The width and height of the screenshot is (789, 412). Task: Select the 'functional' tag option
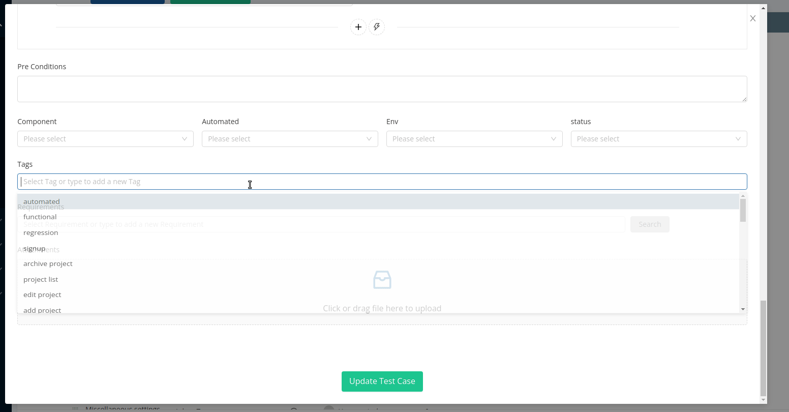click(x=378, y=217)
